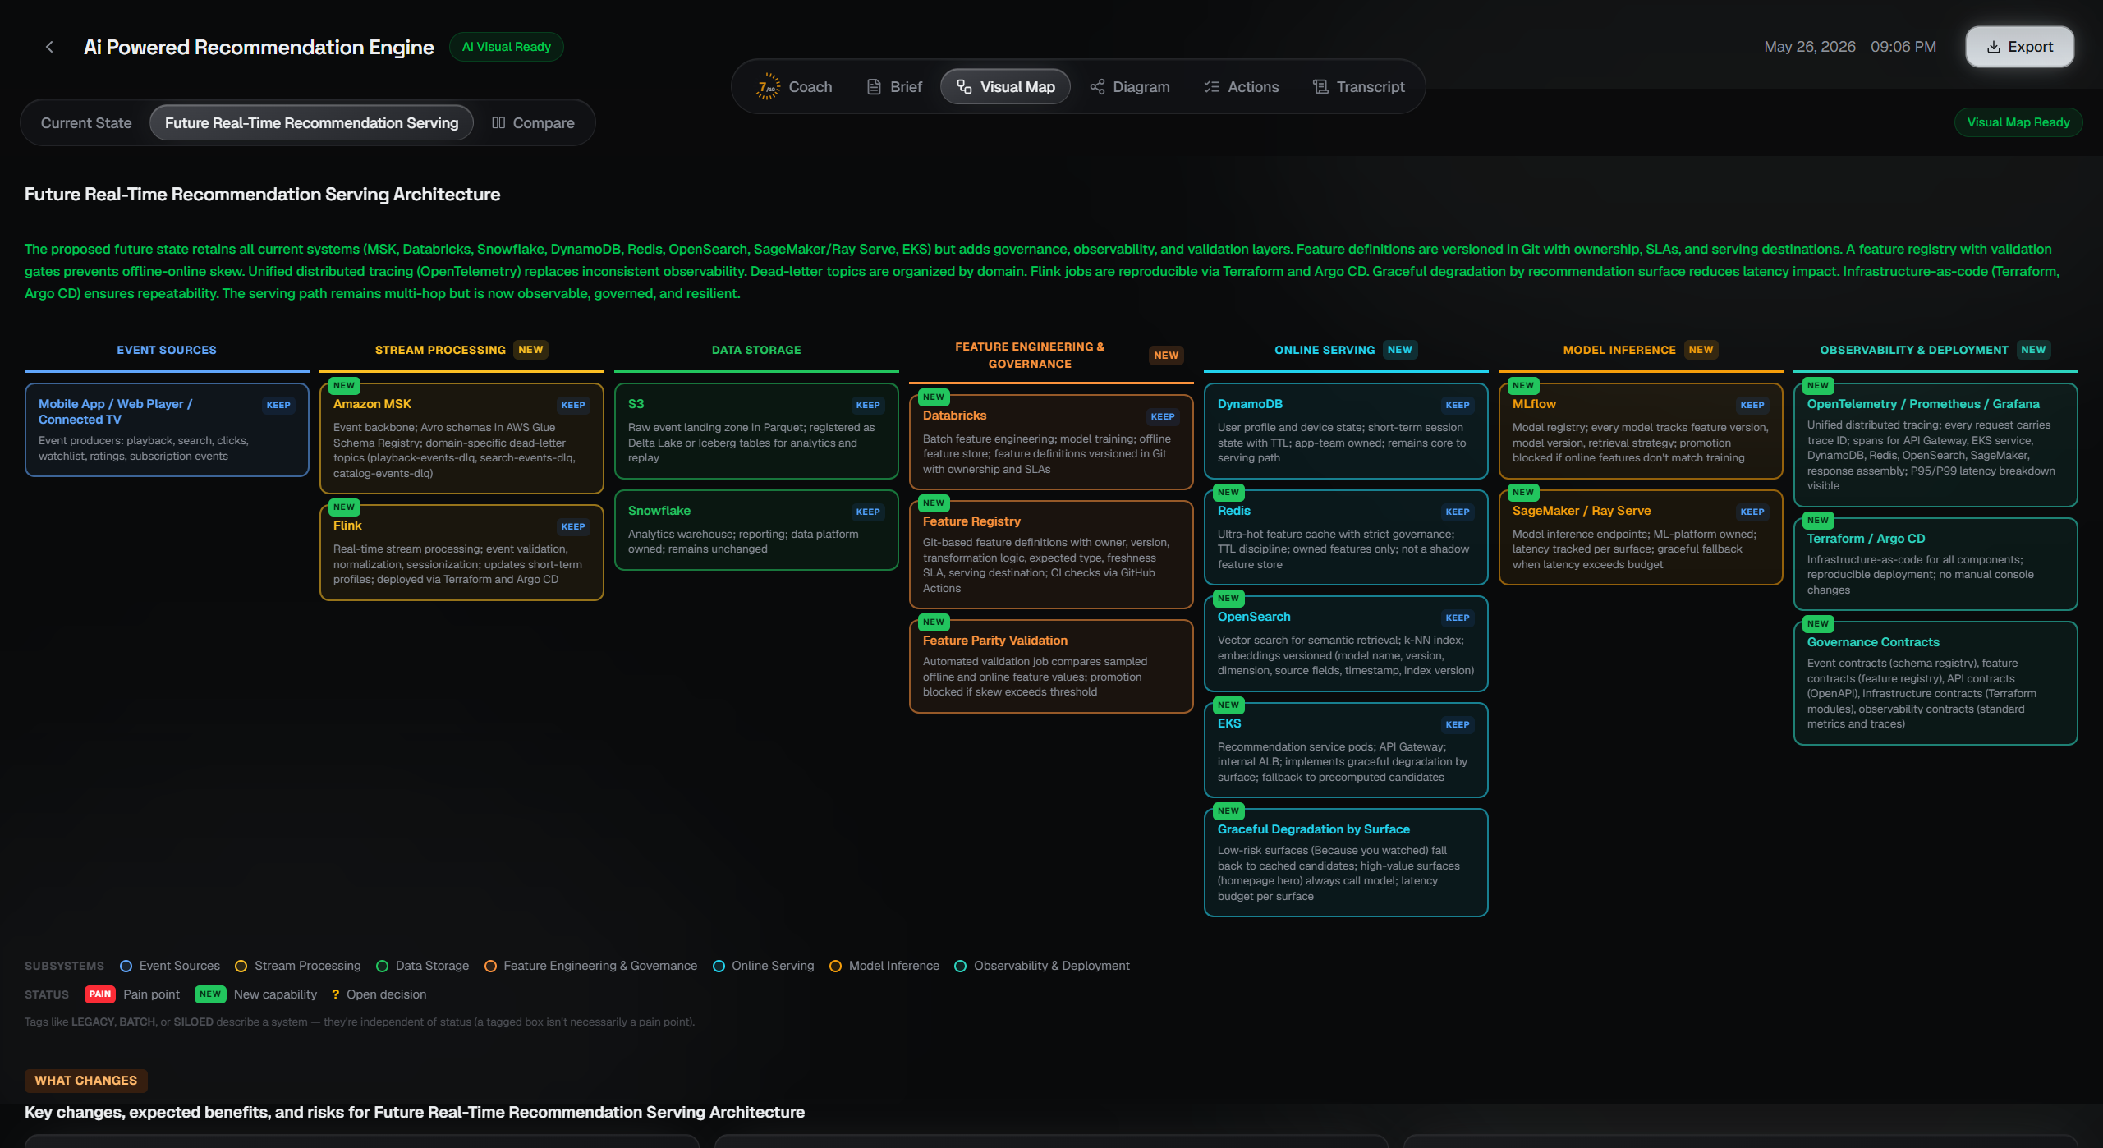Click the Observability & Deployment legend circle
The width and height of the screenshot is (2103, 1148).
(960, 967)
